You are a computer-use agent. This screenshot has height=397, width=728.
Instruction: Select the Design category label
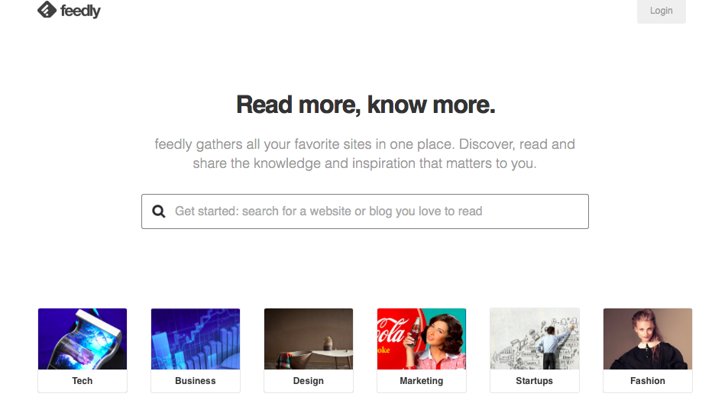(x=309, y=381)
